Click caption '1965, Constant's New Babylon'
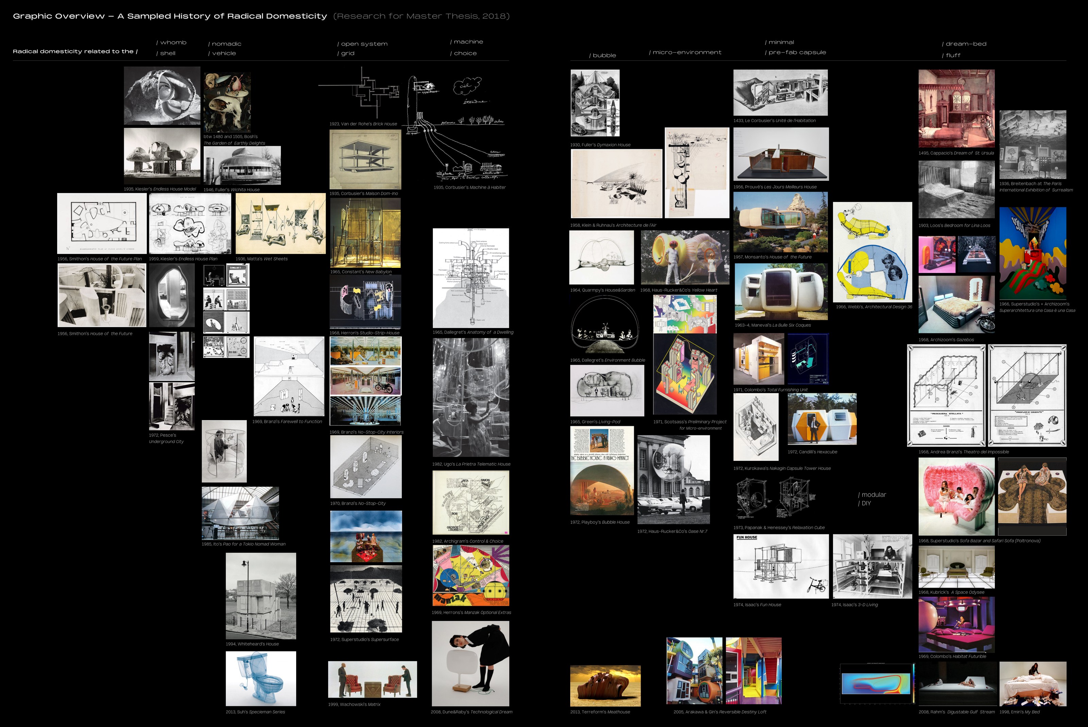 coord(361,272)
